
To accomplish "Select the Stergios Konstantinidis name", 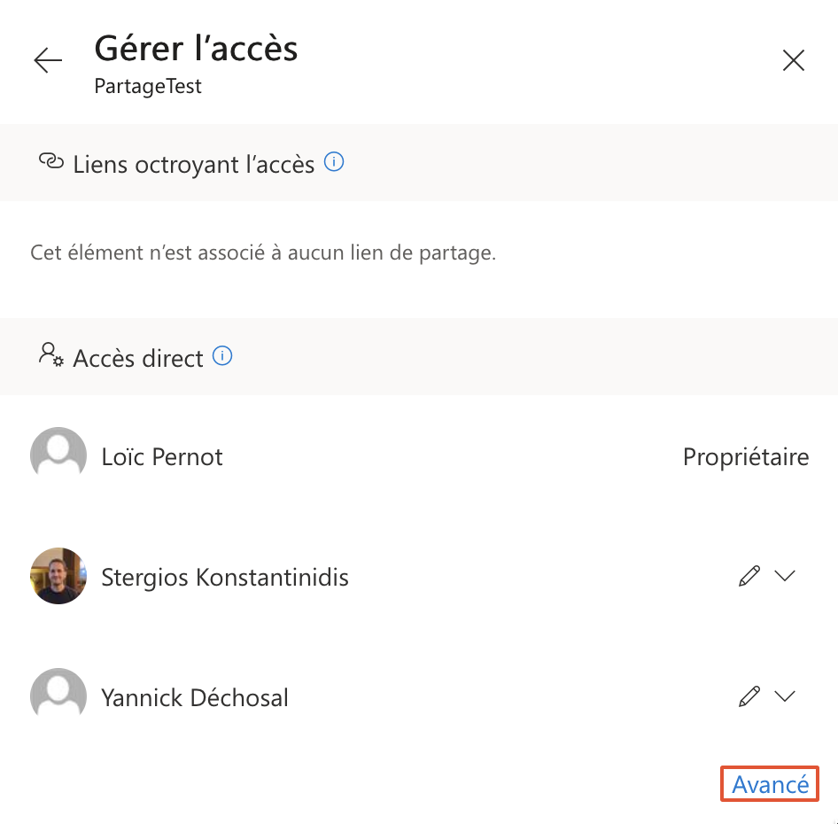I will [x=225, y=578].
